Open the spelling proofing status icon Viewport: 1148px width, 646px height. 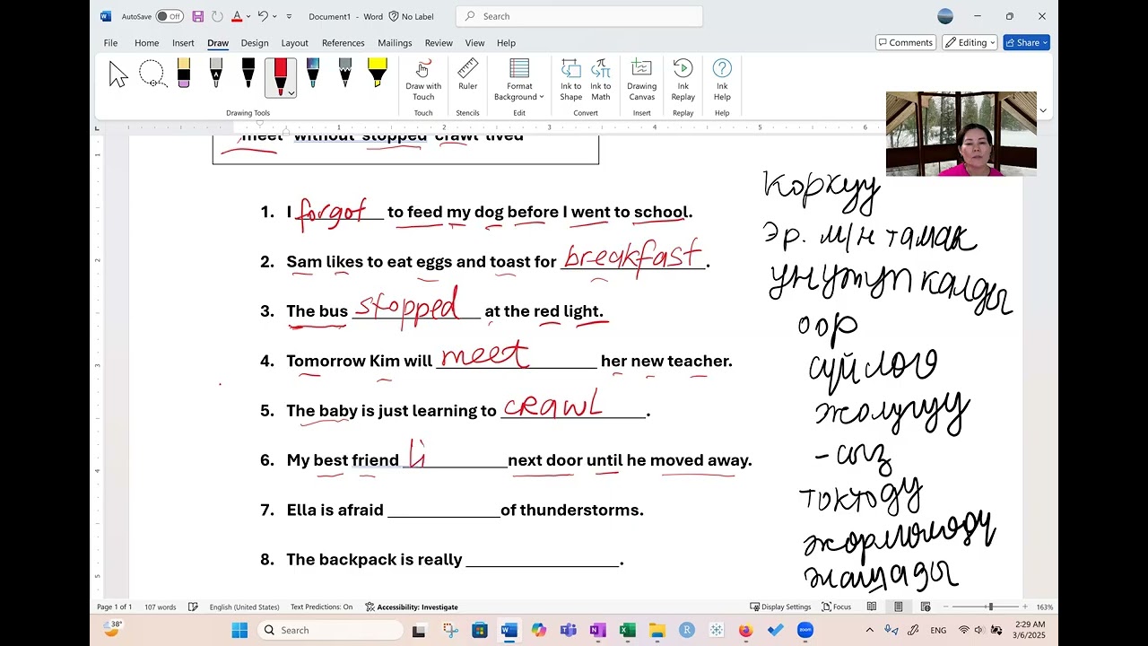pyautogui.click(x=193, y=607)
